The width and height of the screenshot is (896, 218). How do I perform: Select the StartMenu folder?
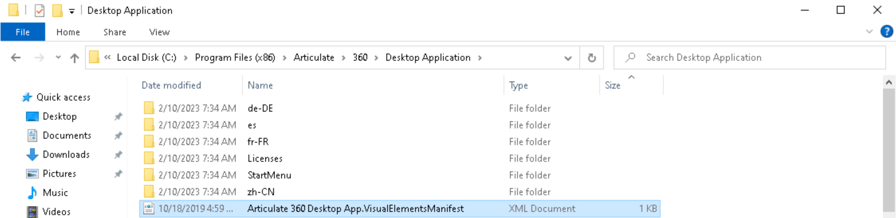click(269, 175)
